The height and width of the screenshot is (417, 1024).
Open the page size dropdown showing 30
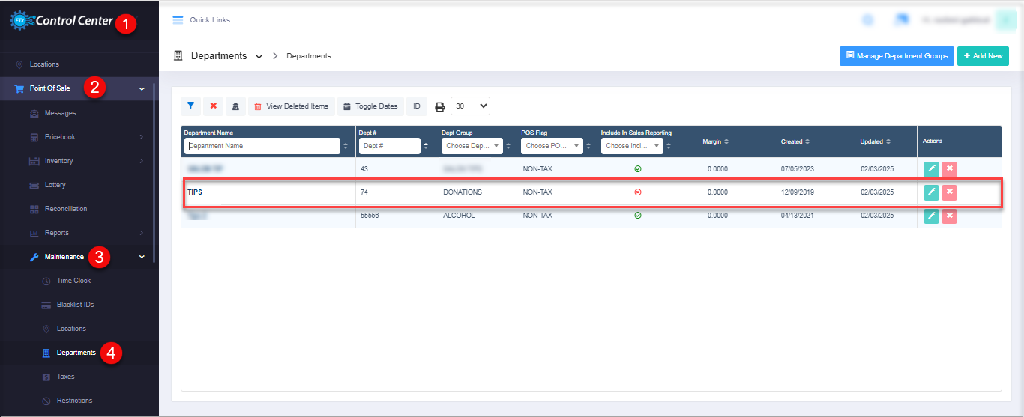click(471, 106)
